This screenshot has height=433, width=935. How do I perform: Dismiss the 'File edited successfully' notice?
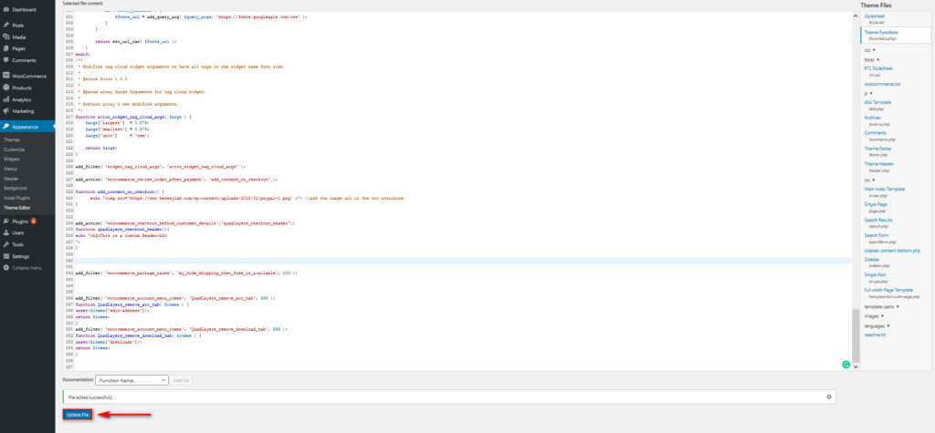pos(829,397)
